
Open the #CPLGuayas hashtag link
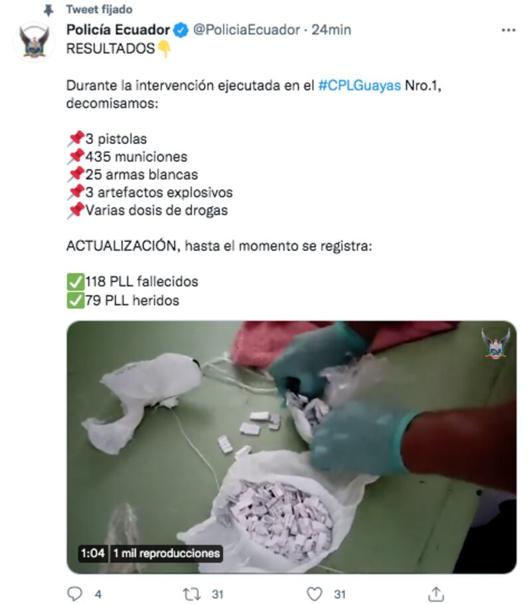[x=360, y=85]
